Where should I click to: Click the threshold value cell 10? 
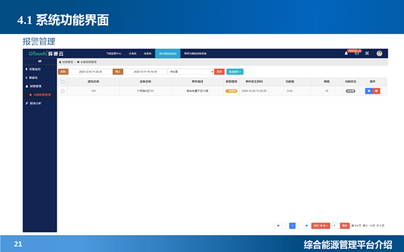pyautogui.click(x=326, y=91)
